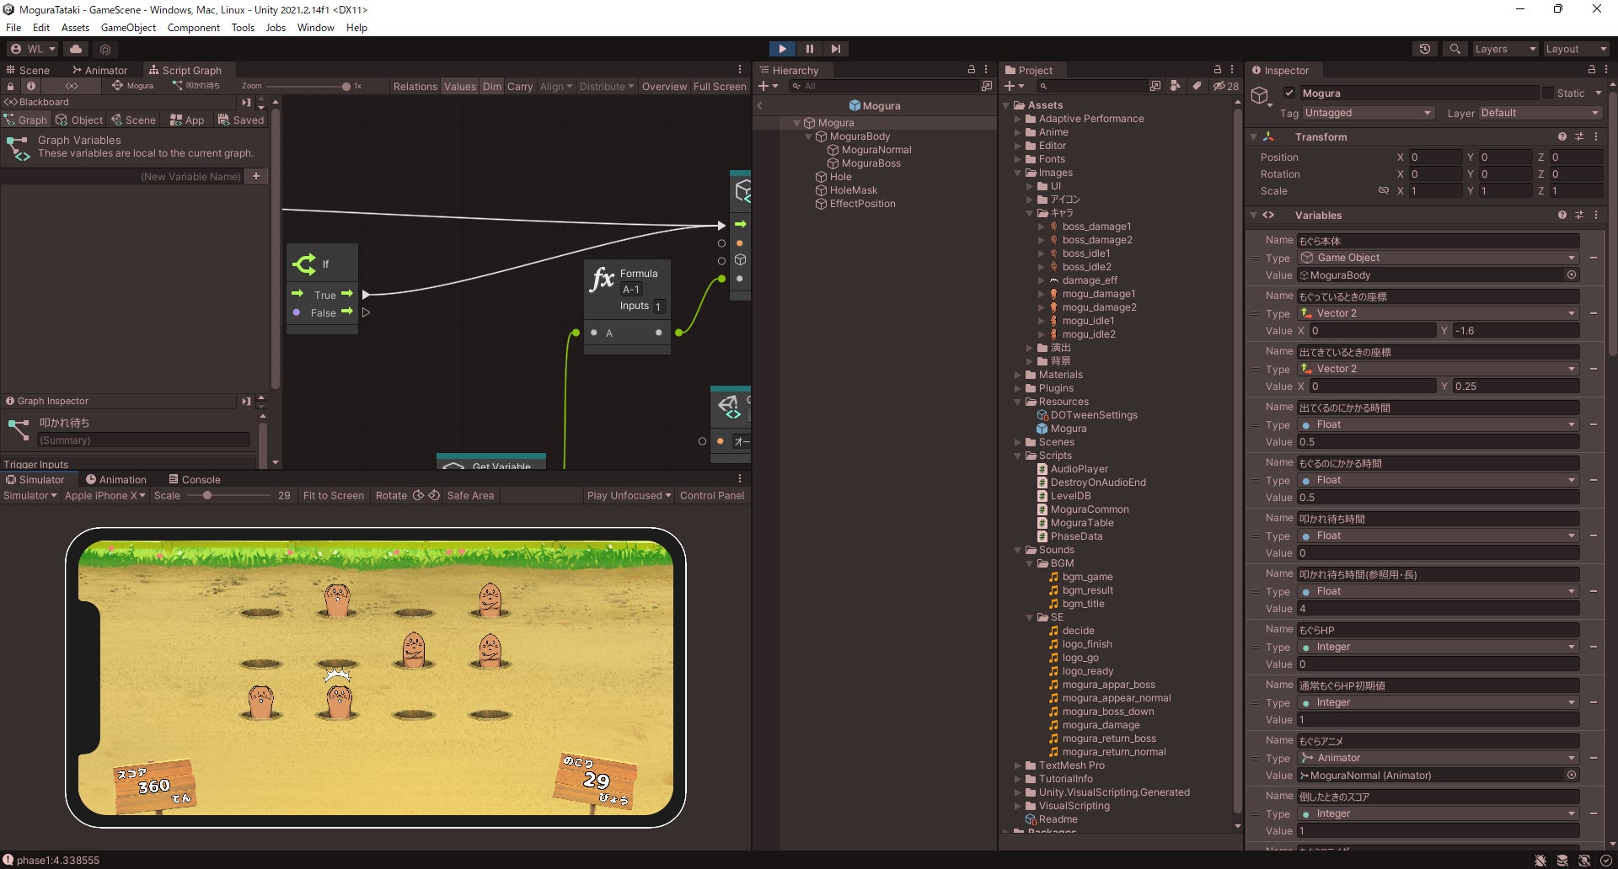The image size is (1618, 869).
Task: Open the global search magnifier
Action: pos(1455,49)
